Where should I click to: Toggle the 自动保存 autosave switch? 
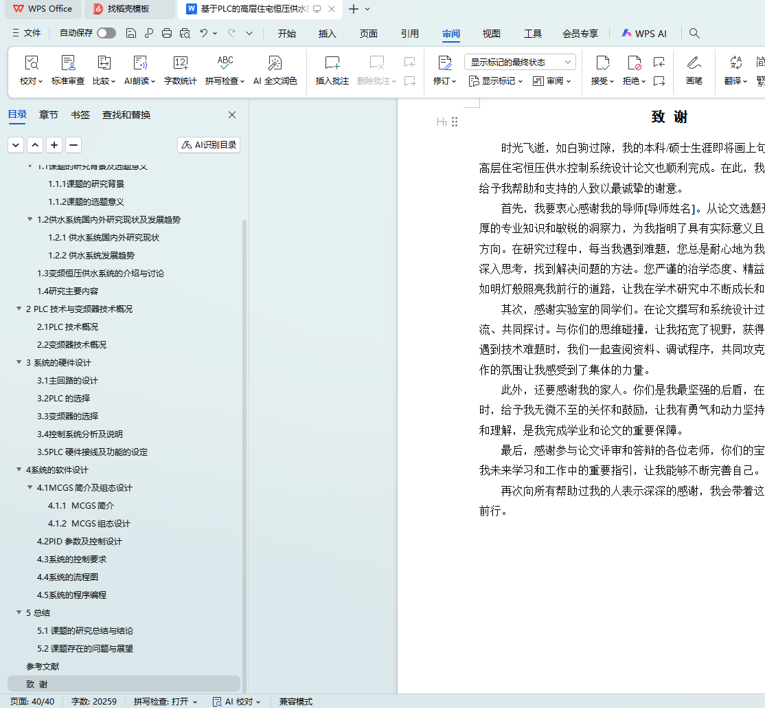106,33
